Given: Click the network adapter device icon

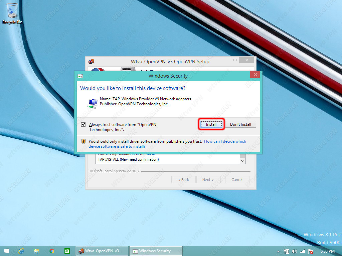Looking at the screenshot, I should point(93,103).
